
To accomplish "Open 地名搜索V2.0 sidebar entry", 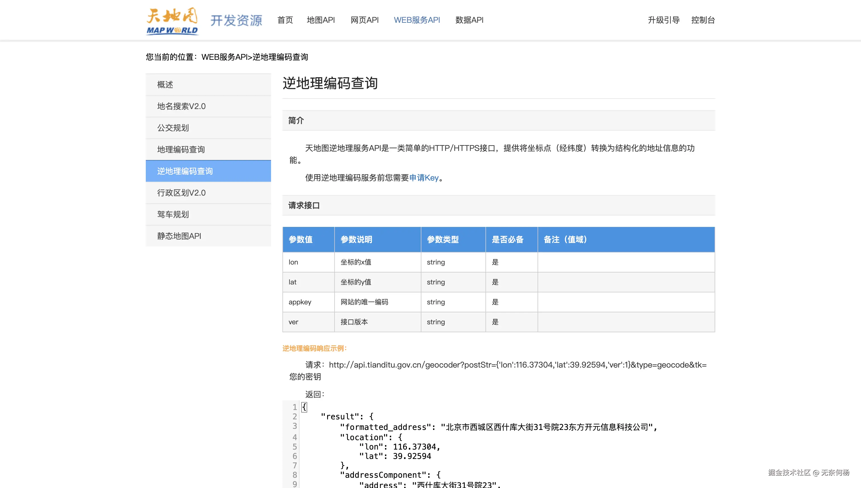I will click(x=181, y=106).
